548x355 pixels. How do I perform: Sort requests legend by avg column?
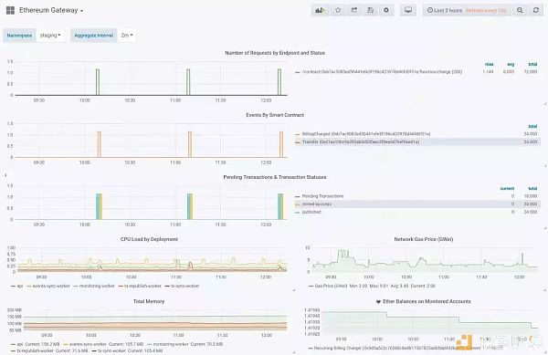point(511,64)
